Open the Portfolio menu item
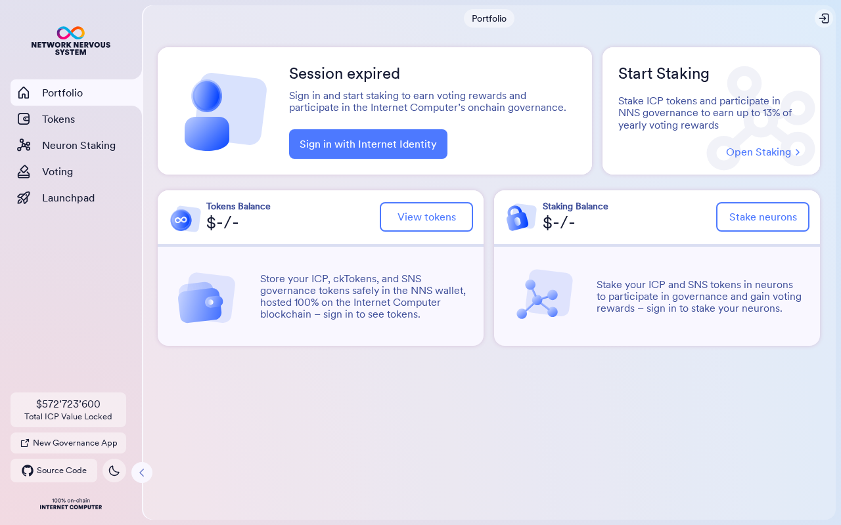 (76, 93)
